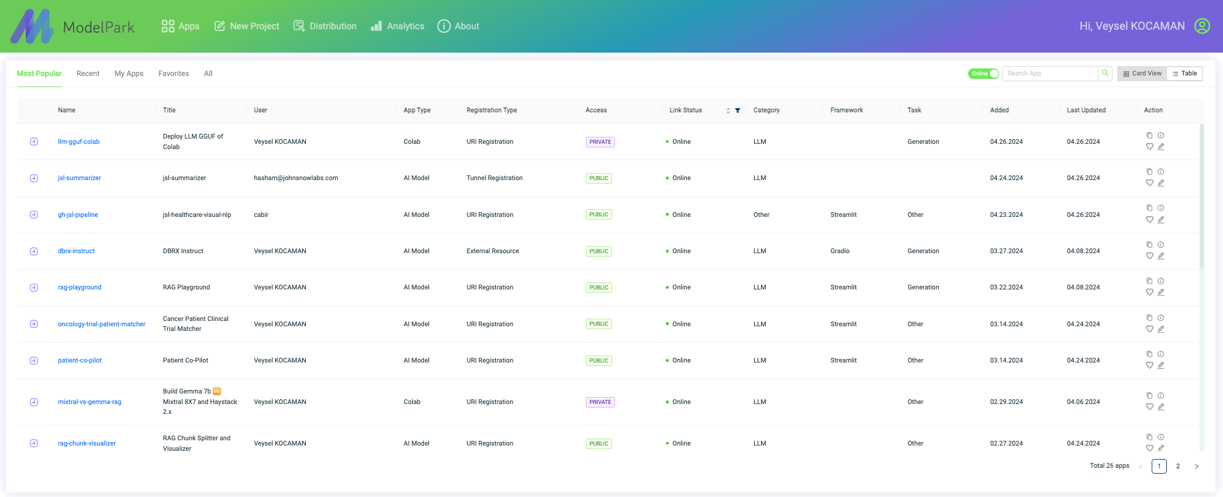Open user profile avatar icon
Image resolution: width=1223 pixels, height=497 pixels.
[x=1202, y=26]
